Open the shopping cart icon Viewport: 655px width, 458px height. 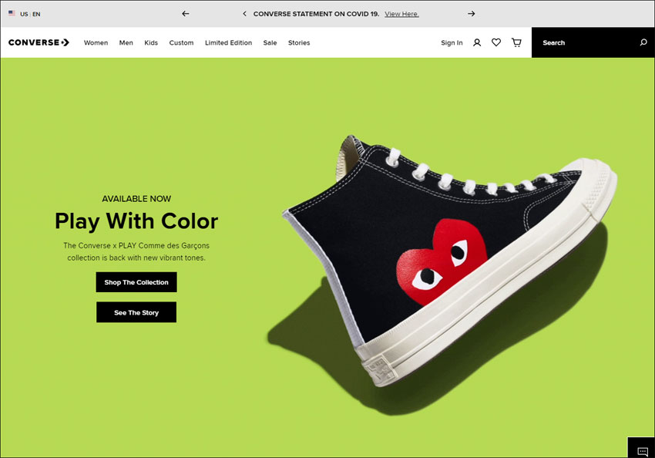[x=517, y=42]
